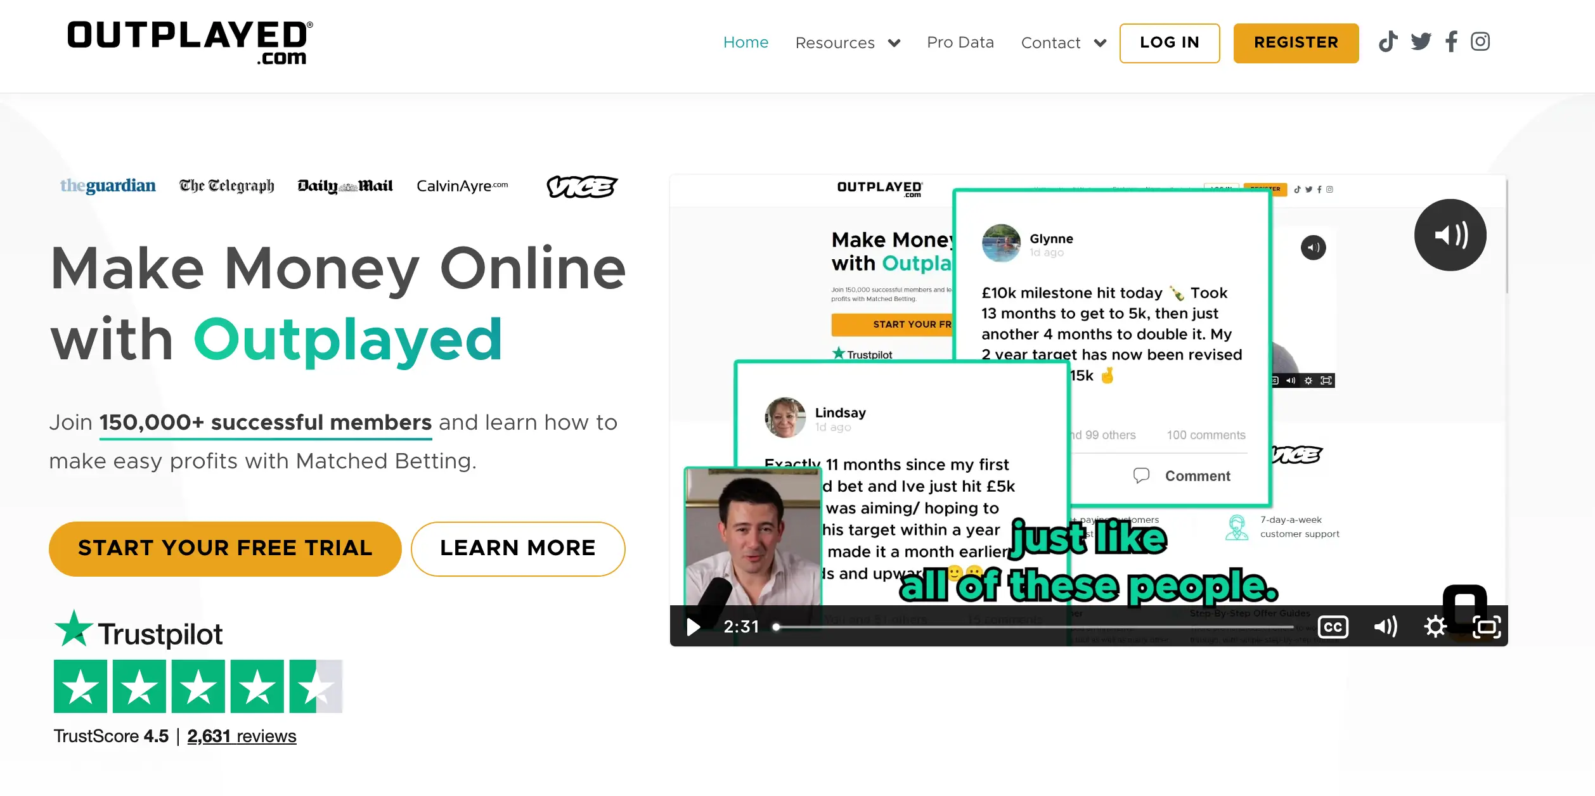Viewport: 1595px width, 796px height.
Task: Click the 150,000+ successful members text
Action: (266, 422)
